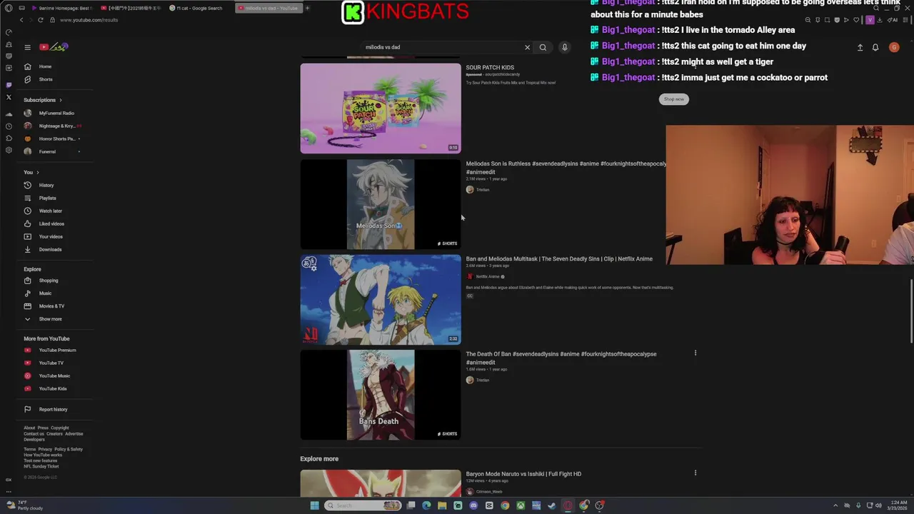Click the search magnifier button

coord(543,47)
